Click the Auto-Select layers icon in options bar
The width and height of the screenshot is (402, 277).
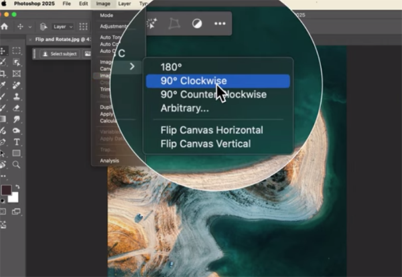[44, 27]
